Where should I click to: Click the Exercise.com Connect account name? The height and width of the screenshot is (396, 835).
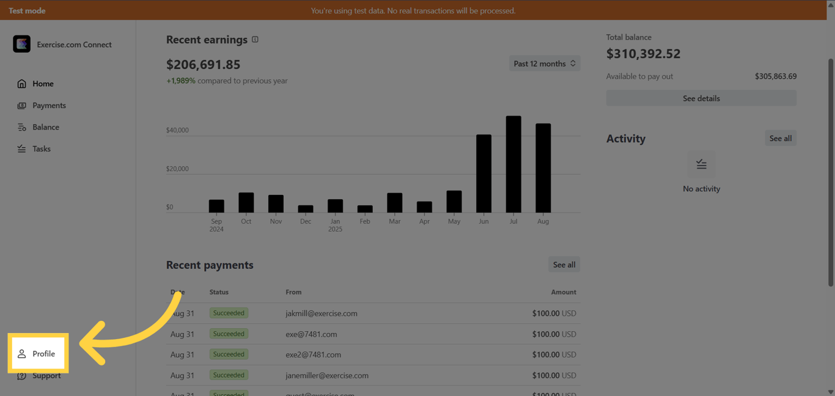click(x=74, y=45)
